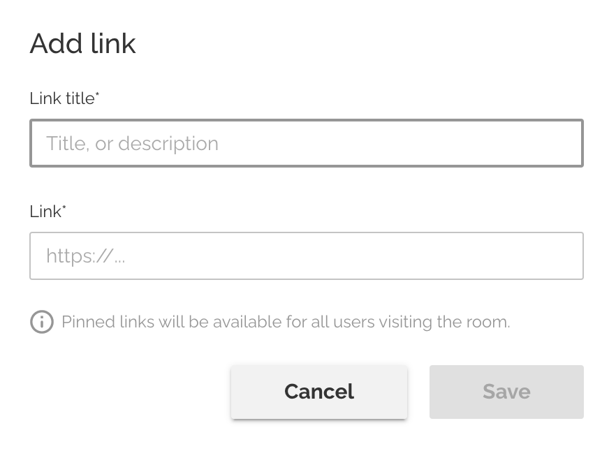The image size is (616, 451).
Task: Click the 'Link title' field label
Action: (x=60, y=98)
